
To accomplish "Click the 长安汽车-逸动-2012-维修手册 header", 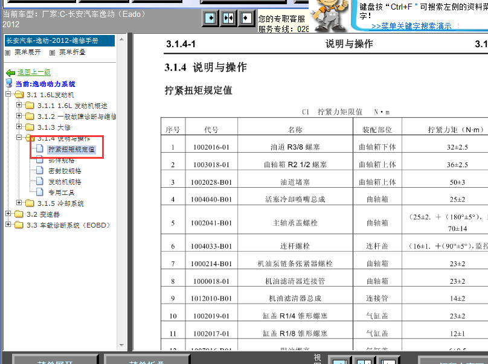I will click(60, 41).
